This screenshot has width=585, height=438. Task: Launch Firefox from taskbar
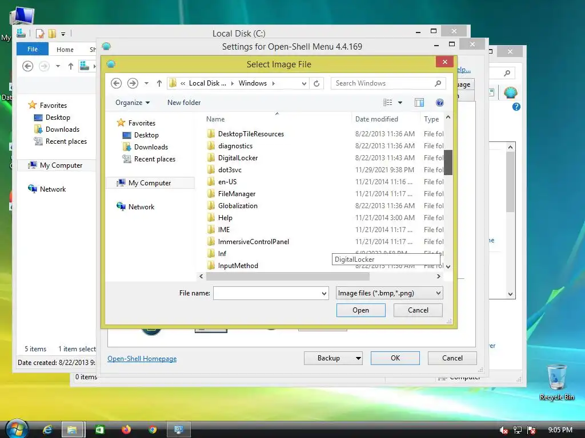click(x=126, y=429)
